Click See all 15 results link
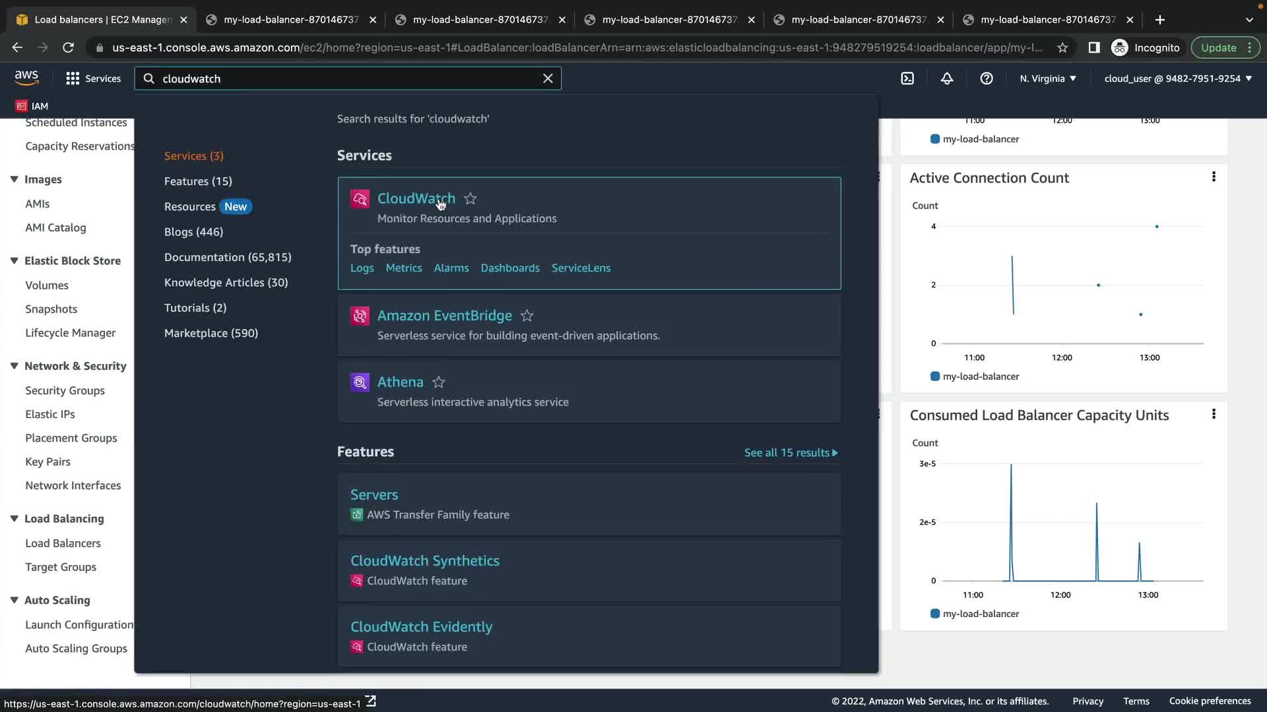 coord(791,452)
